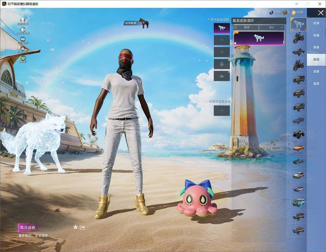Click the star on the wolf skin card

235,43
